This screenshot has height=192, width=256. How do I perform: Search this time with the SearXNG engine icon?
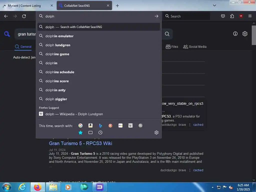click(140, 125)
